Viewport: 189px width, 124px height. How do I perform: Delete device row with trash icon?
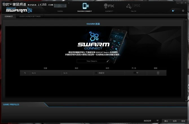[x=158, y=73]
